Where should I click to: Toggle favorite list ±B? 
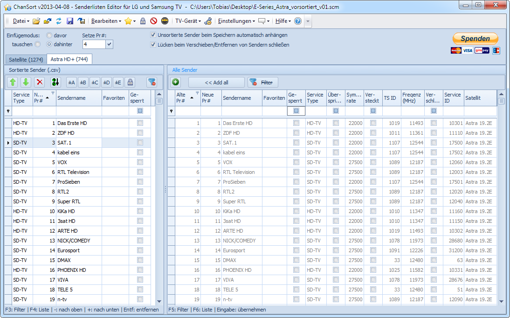pos(83,83)
